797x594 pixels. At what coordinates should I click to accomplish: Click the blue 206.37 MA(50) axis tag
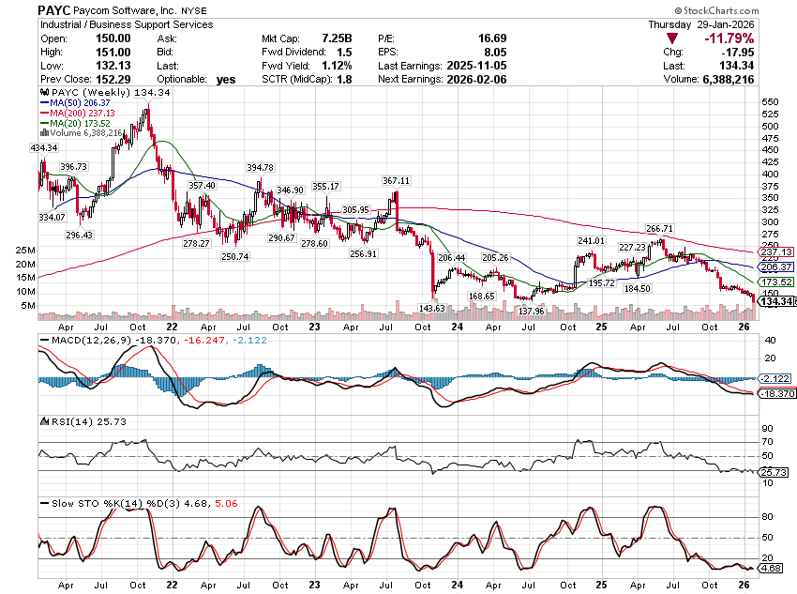point(774,267)
